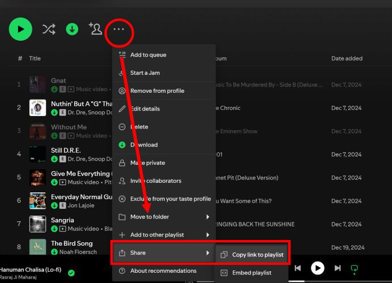Open the three-dot more options menu
Viewport: 392px width, 283px height.
pos(119,29)
